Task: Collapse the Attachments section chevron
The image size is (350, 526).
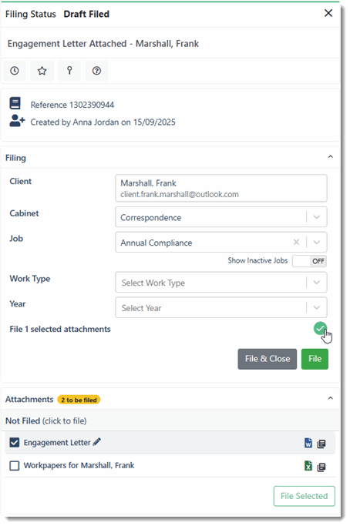Action: pos(331,398)
